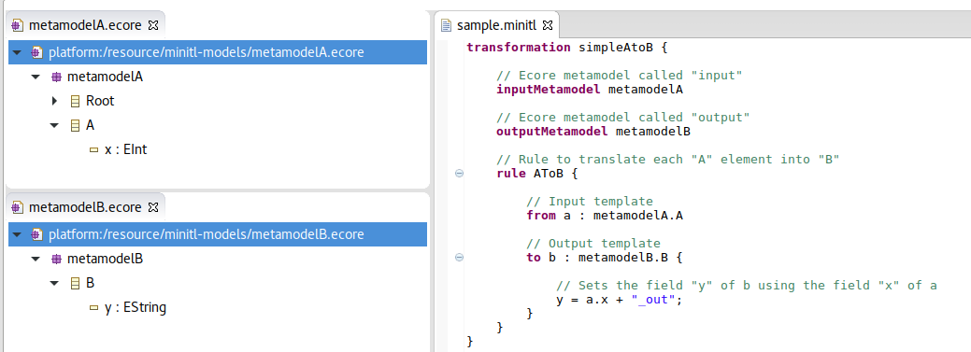The height and width of the screenshot is (352, 971).
Task: Select the sample.minitl editor tab
Action: click(496, 25)
